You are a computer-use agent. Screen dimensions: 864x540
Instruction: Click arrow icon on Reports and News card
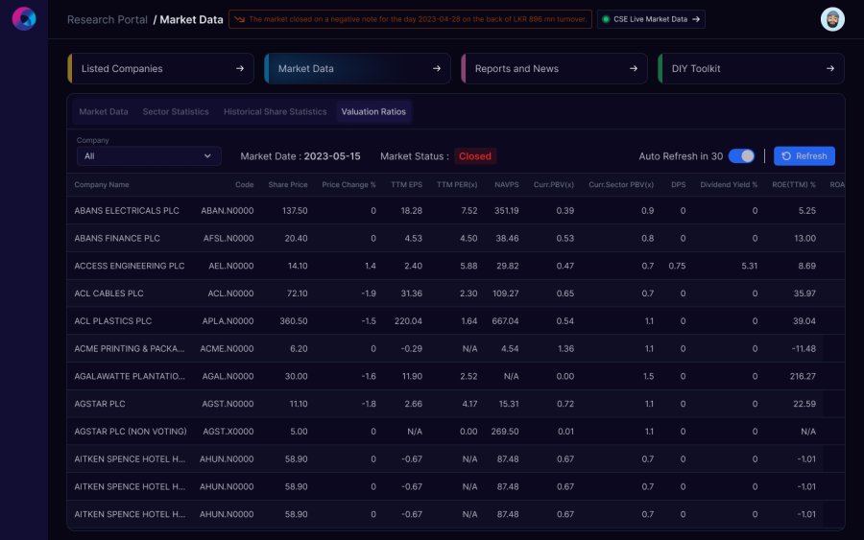(x=634, y=69)
